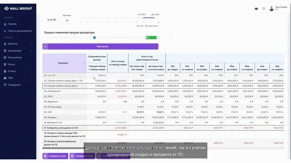Adjust the tenant sales change slider handle
The height and width of the screenshot is (163, 291).
(95, 38)
